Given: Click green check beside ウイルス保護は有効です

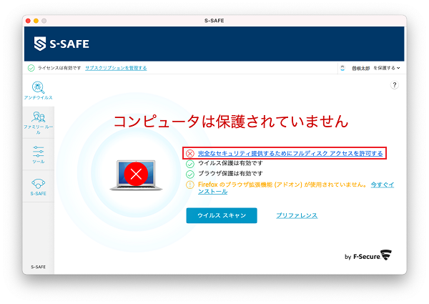Looking at the screenshot, I should 189,164.
